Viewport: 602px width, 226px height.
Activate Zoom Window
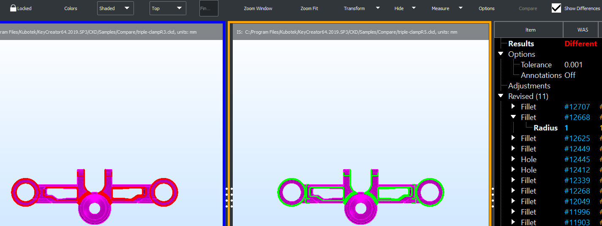click(x=258, y=8)
